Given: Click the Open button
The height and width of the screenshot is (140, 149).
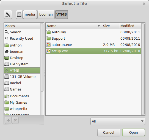Looking at the screenshot, I should coord(134,133).
